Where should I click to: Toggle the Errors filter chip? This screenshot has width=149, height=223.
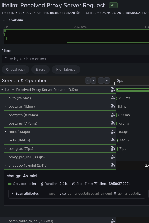40,70
